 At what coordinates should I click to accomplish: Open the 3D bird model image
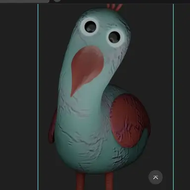point(106,97)
